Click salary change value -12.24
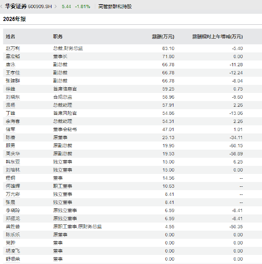The width and height of the screenshot is (262, 264). [236, 73]
